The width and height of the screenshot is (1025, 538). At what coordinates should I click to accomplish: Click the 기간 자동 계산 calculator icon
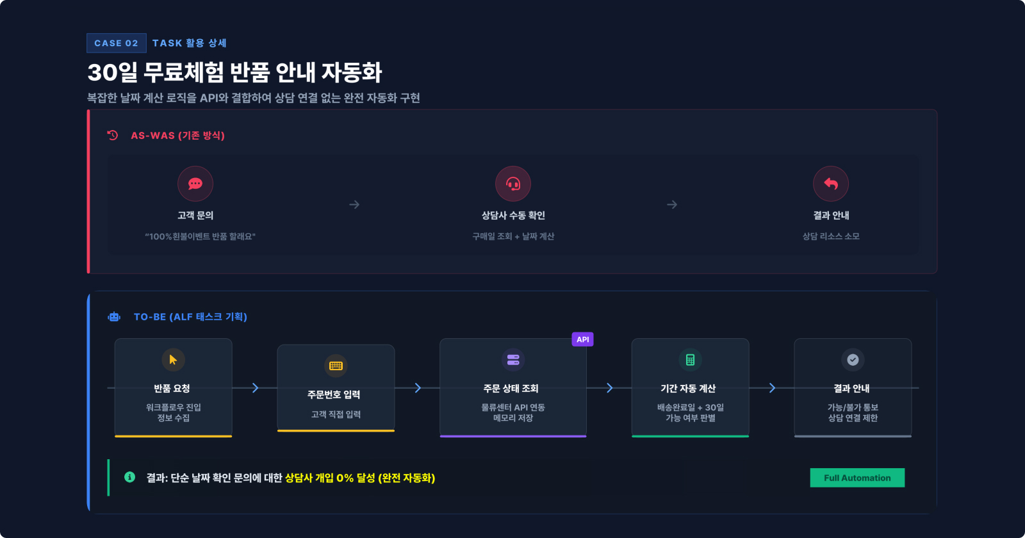[x=690, y=360]
